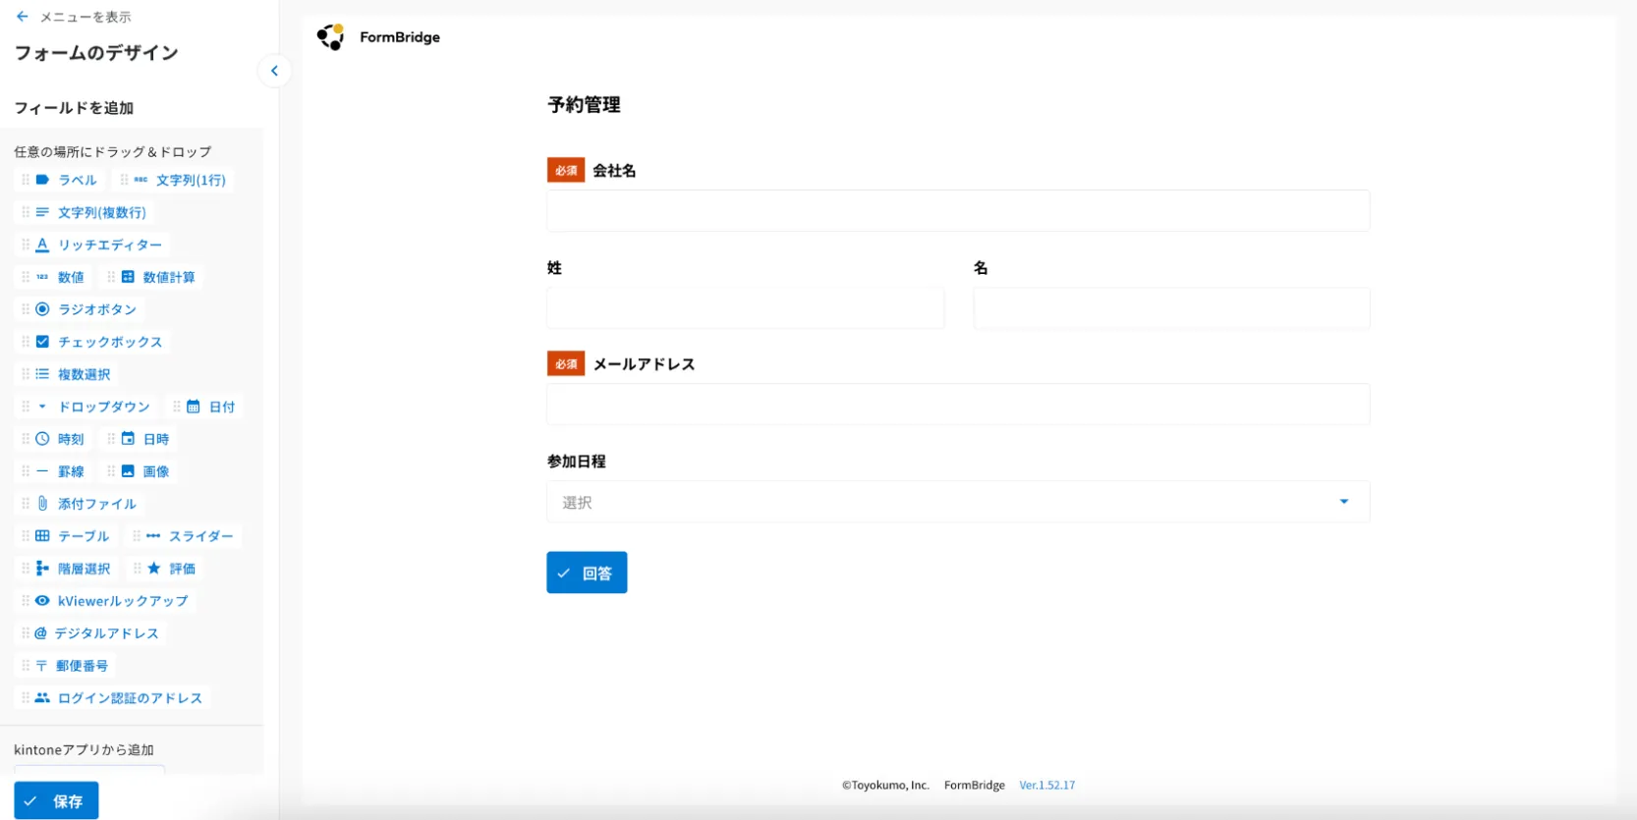Click the ラベル field icon

42,180
